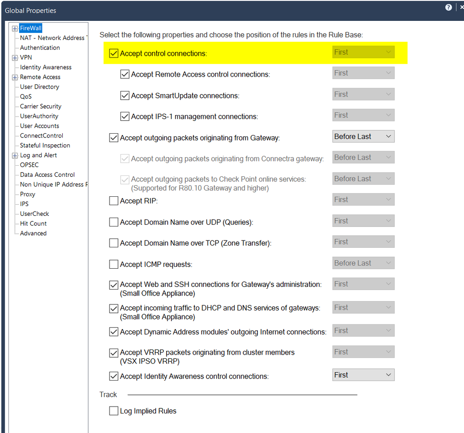464x433 pixels.
Task: Open User Directory settings
Action: click(39, 87)
